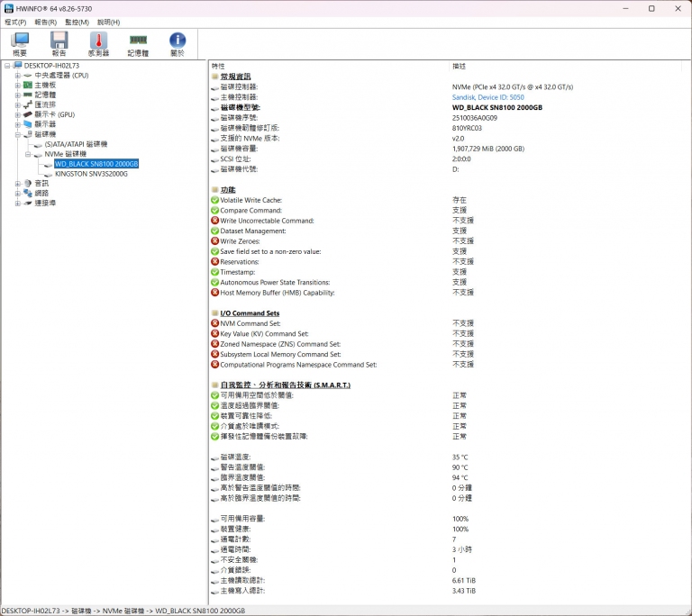The height and width of the screenshot is (616, 692).
Task: Click the 記憶體 RAM stick tree icon
Action: click(x=28, y=95)
